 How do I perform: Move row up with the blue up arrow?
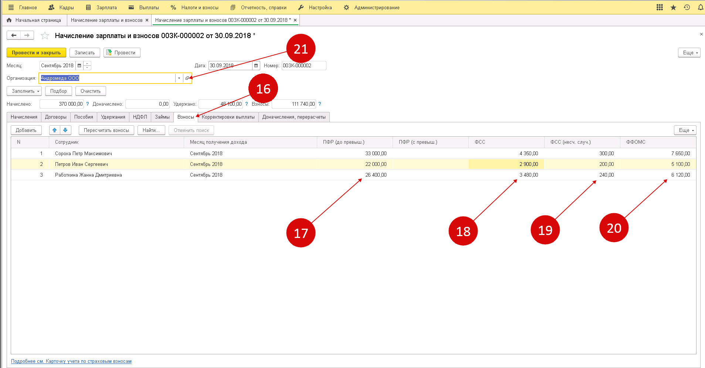55,130
